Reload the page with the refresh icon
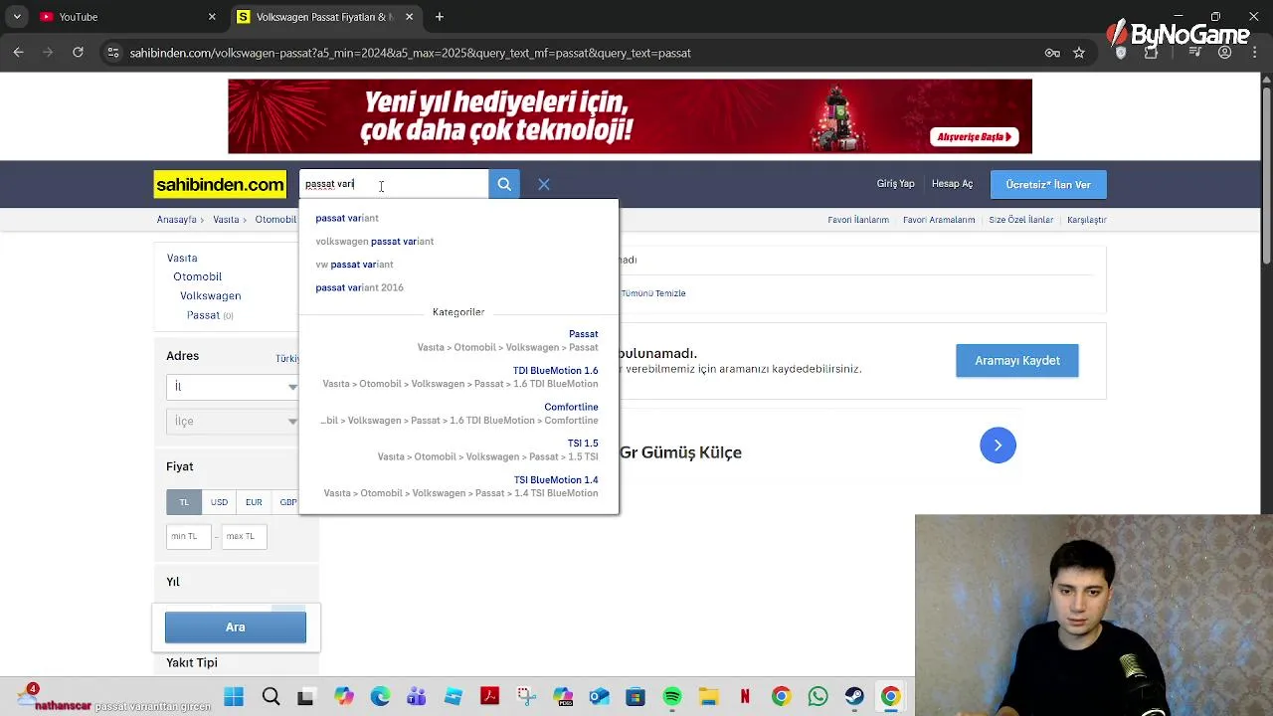The width and height of the screenshot is (1273, 716). tap(78, 53)
